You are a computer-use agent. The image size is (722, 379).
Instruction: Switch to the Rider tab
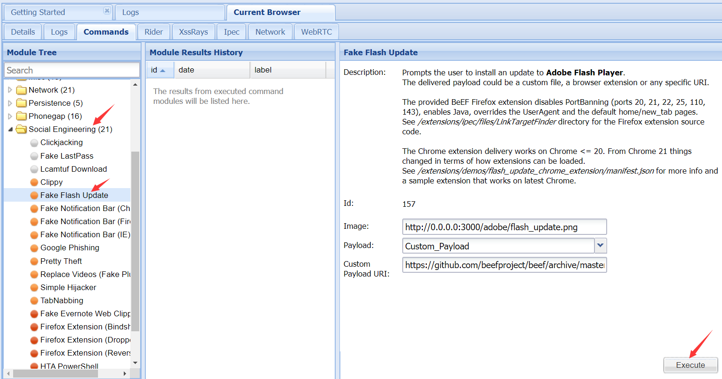154,32
